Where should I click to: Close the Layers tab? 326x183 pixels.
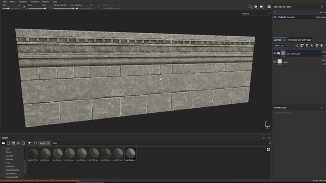coord(284,40)
